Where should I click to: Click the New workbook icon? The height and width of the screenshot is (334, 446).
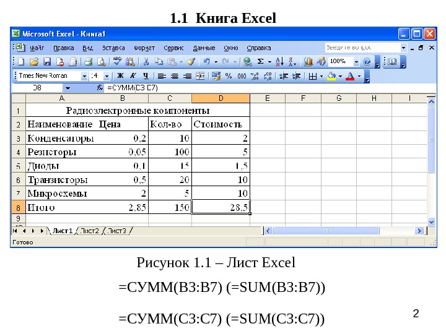pos(21,62)
